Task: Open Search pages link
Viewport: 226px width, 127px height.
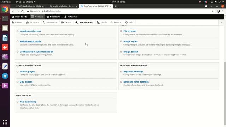Action: (27, 72)
